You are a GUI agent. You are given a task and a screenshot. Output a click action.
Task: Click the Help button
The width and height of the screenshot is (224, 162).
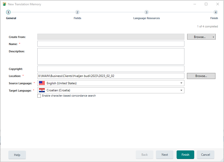(17, 155)
